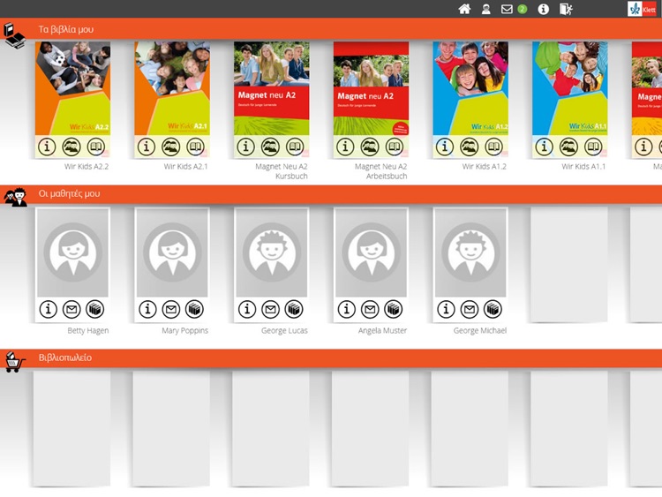Show info for Magnet Neu A2 Kursbuch
Viewport: 662px width, 497px height.
pos(245,147)
